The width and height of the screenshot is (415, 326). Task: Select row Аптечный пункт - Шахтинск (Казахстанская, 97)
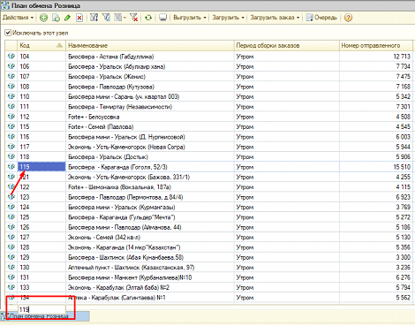(x=208, y=268)
